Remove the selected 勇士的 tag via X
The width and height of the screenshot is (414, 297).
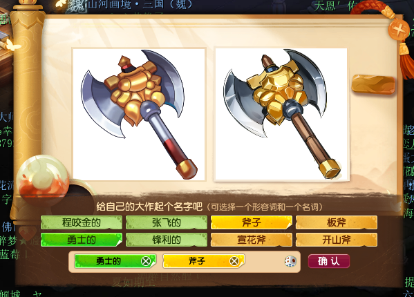pos(146,261)
